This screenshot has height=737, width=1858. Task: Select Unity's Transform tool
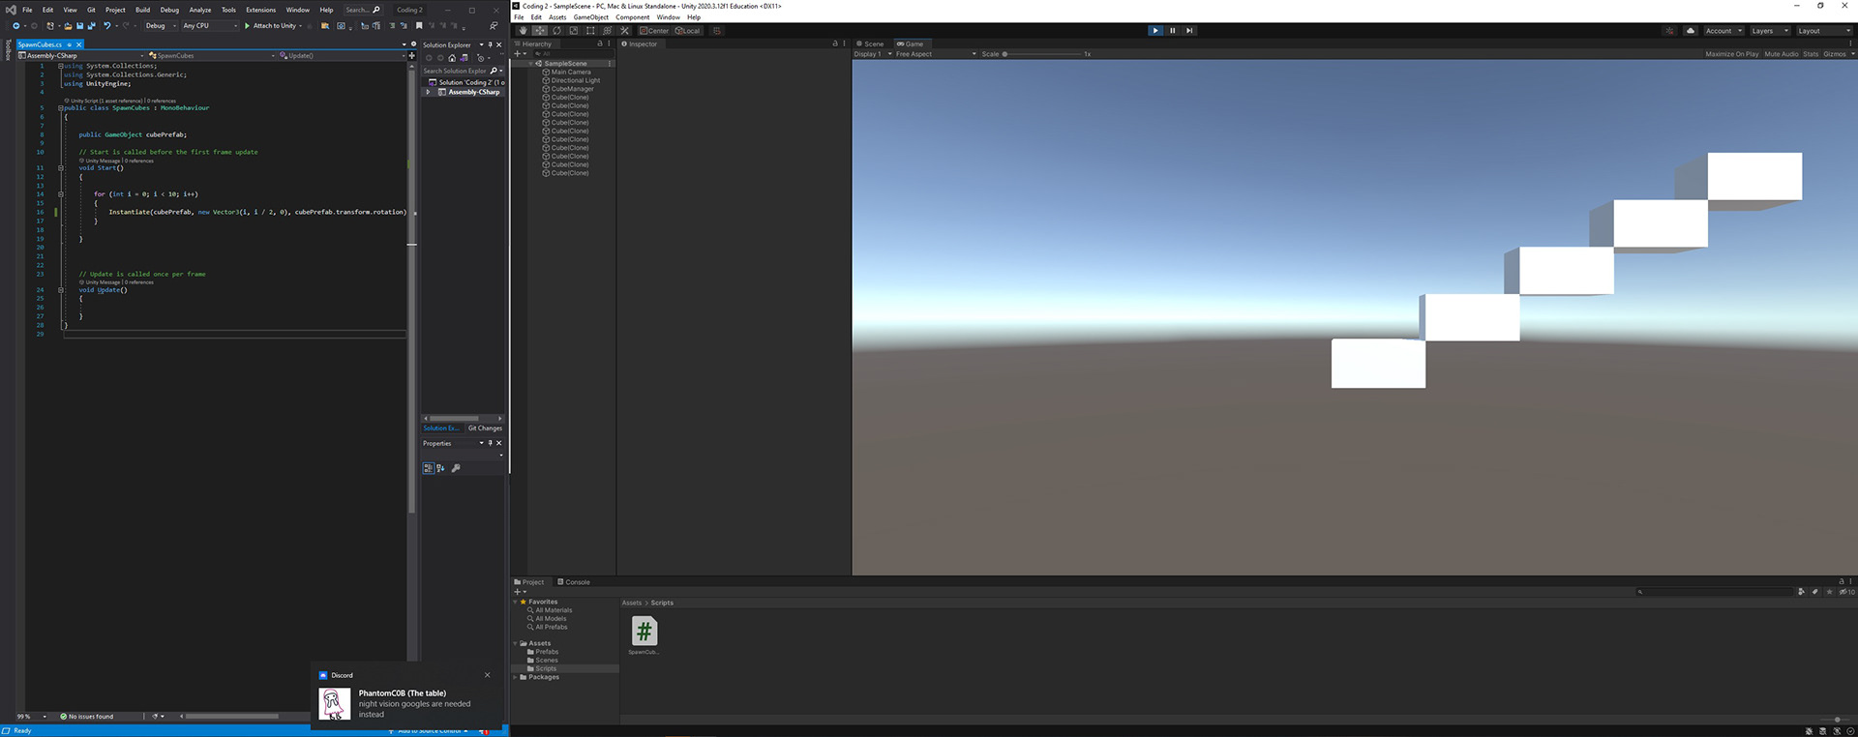tap(608, 31)
